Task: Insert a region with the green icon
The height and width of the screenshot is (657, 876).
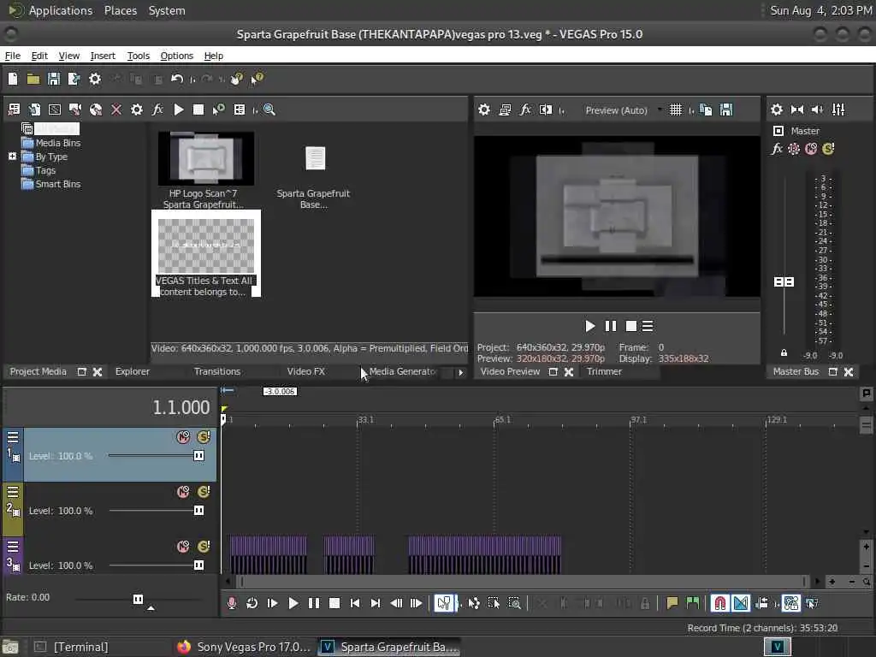Action: (693, 603)
